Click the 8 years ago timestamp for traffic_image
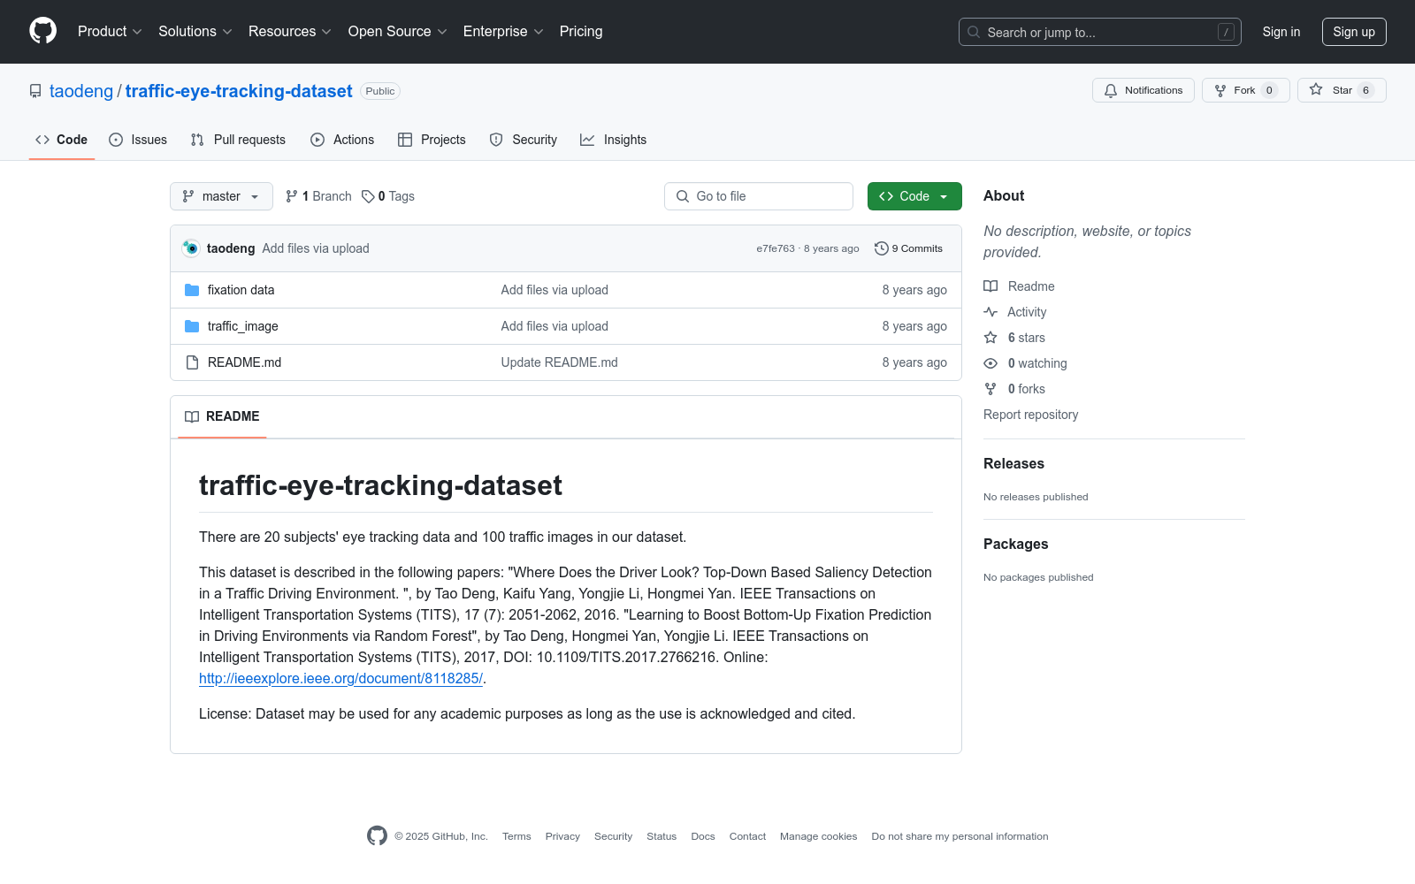The image size is (1415, 884). [914, 326]
